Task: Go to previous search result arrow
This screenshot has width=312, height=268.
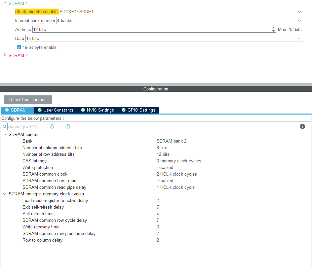Action: coord(52,126)
